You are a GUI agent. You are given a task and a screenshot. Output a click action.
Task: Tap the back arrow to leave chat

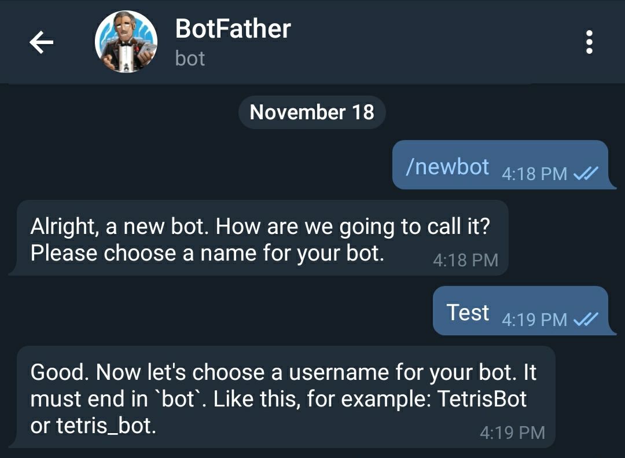[41, 42]
